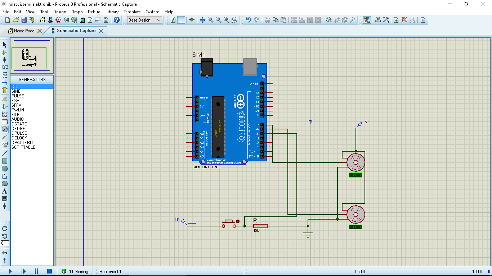Open the File menu
Viewport: 492px width, 276px height.
6,12
